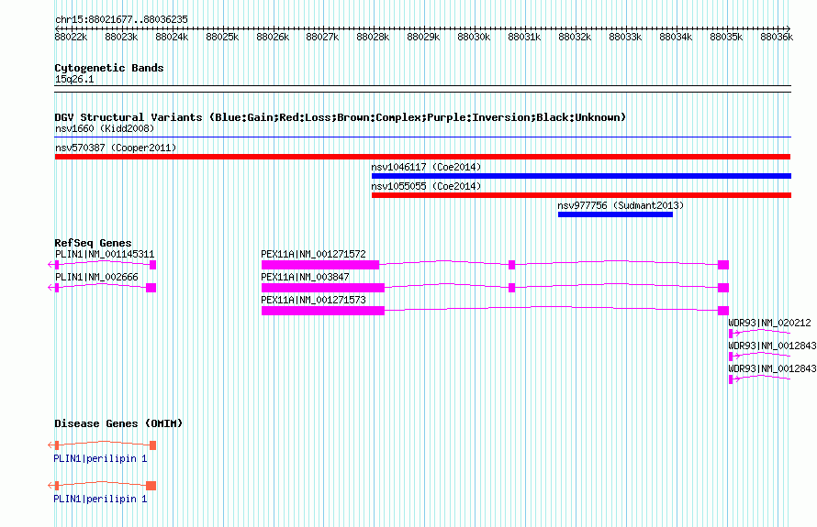Click the right exon of PLIN1 NM_002666
Viewport: 817px width, 527px height.
151,288
